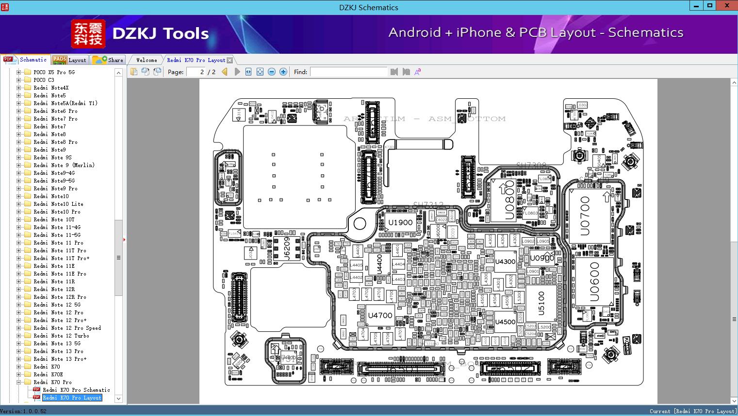Collapse the Redmi K70 Pro folder

click(x=19, y=382)
